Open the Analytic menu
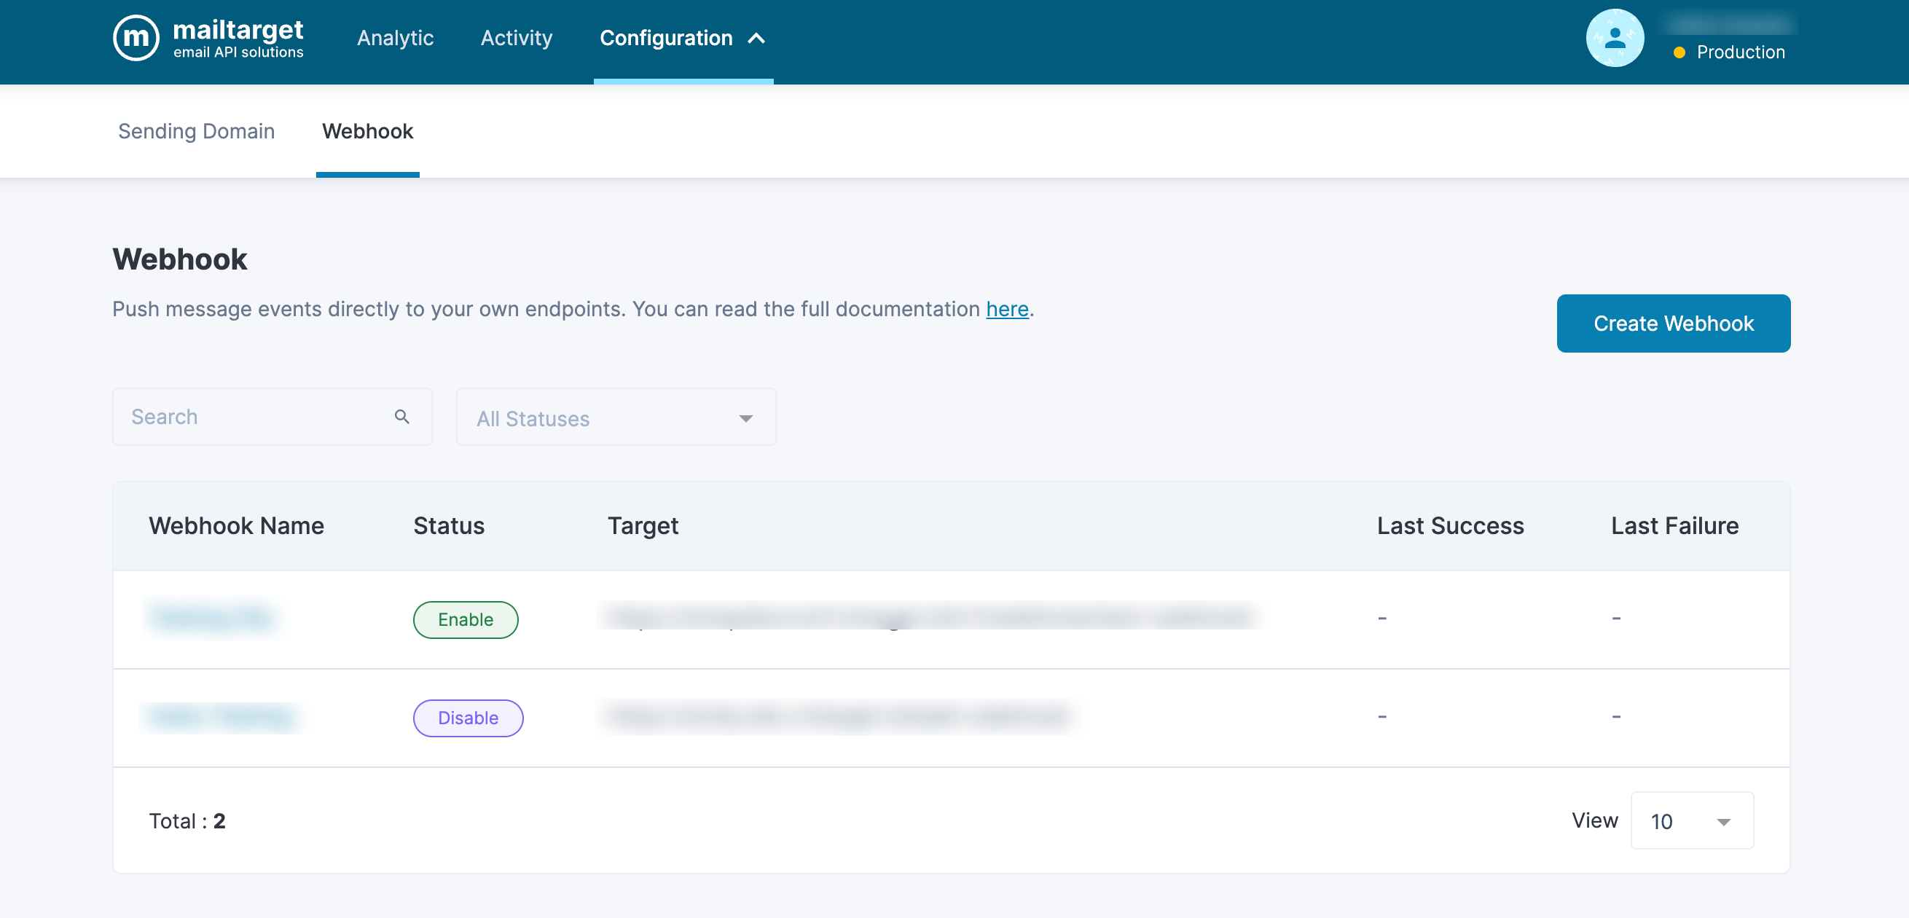Image resolution: width=1909 pixels, height=918 pixels. pyautogui.click(x=395, y=39)
